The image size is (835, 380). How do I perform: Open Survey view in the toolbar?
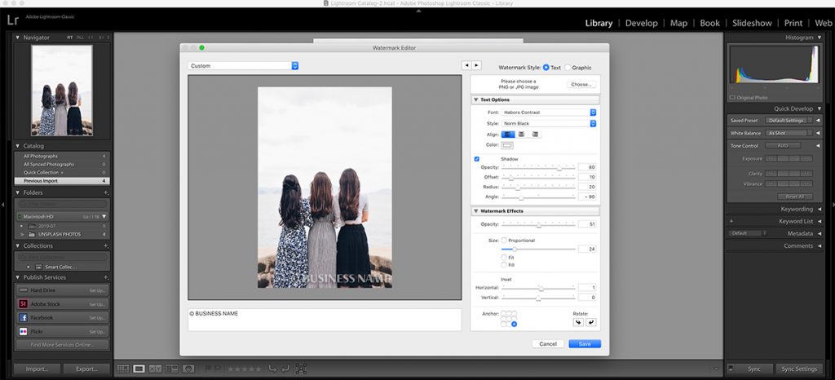coord(172,369)
